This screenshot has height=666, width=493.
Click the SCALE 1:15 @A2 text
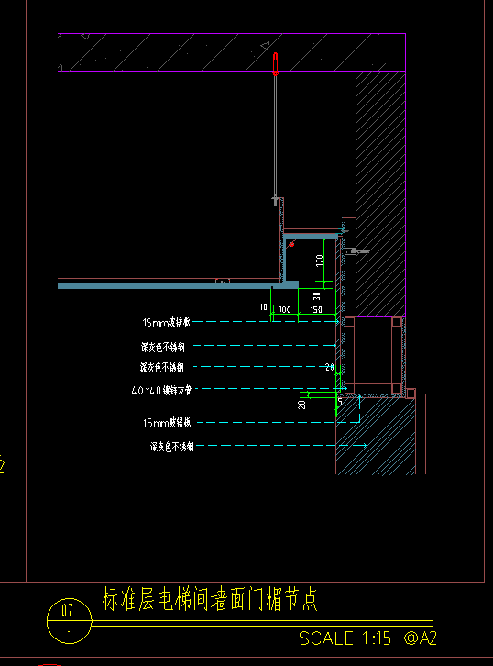point(367,638)
